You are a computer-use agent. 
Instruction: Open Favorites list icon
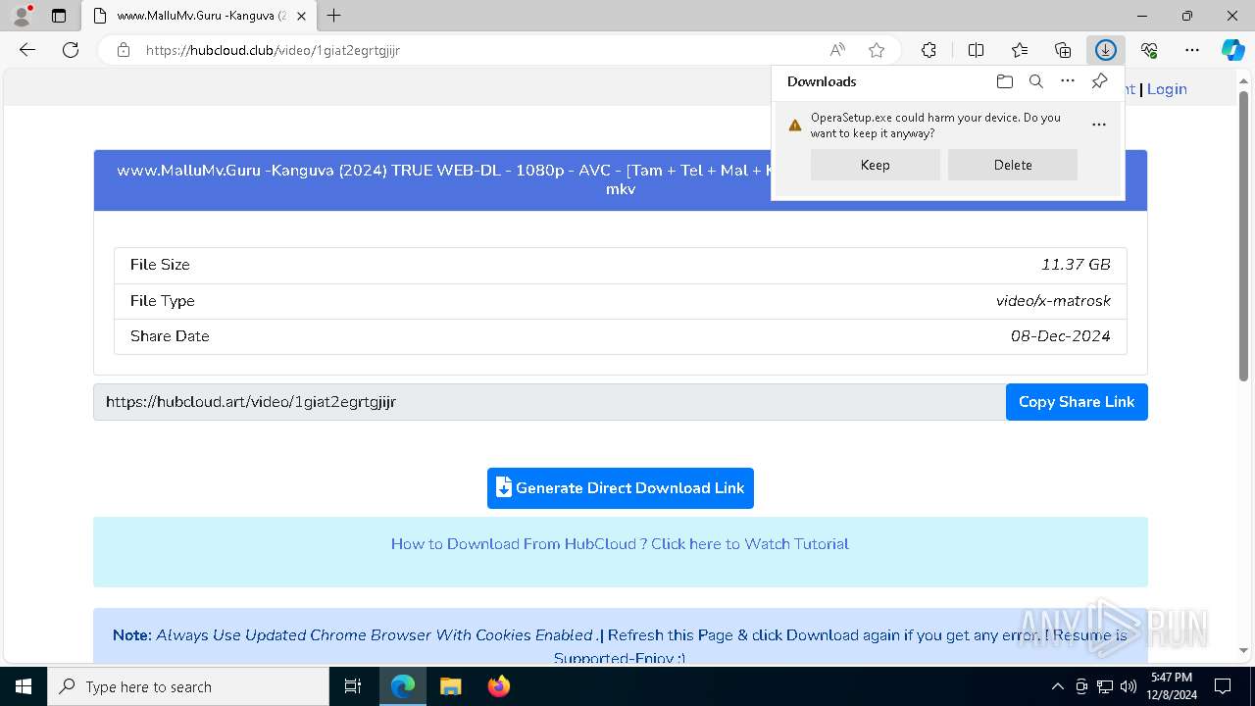(1020, 50)
